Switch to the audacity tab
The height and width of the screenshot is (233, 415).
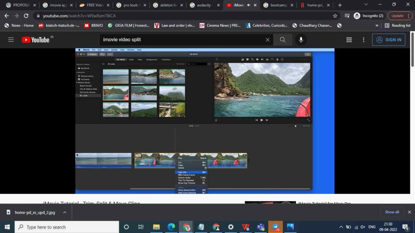[x=205, y=5]
